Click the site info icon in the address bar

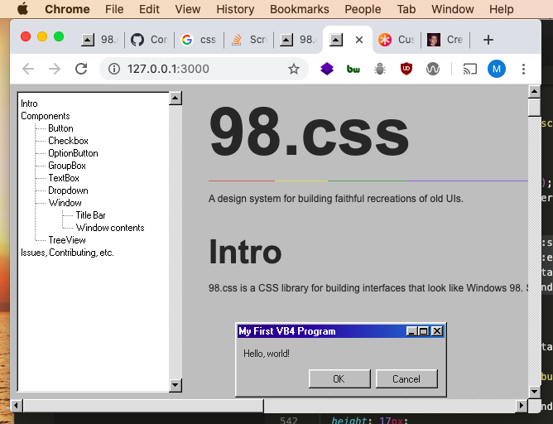tap(114, 69)
